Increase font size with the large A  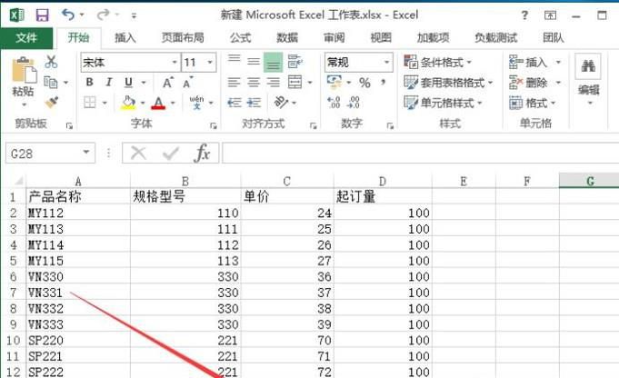pos(168,83)
